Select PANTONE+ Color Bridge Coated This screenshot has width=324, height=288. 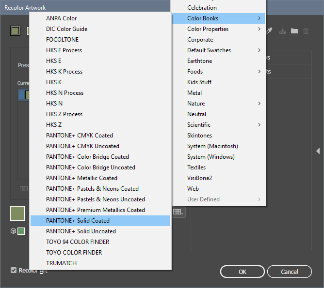coord(100,157)
